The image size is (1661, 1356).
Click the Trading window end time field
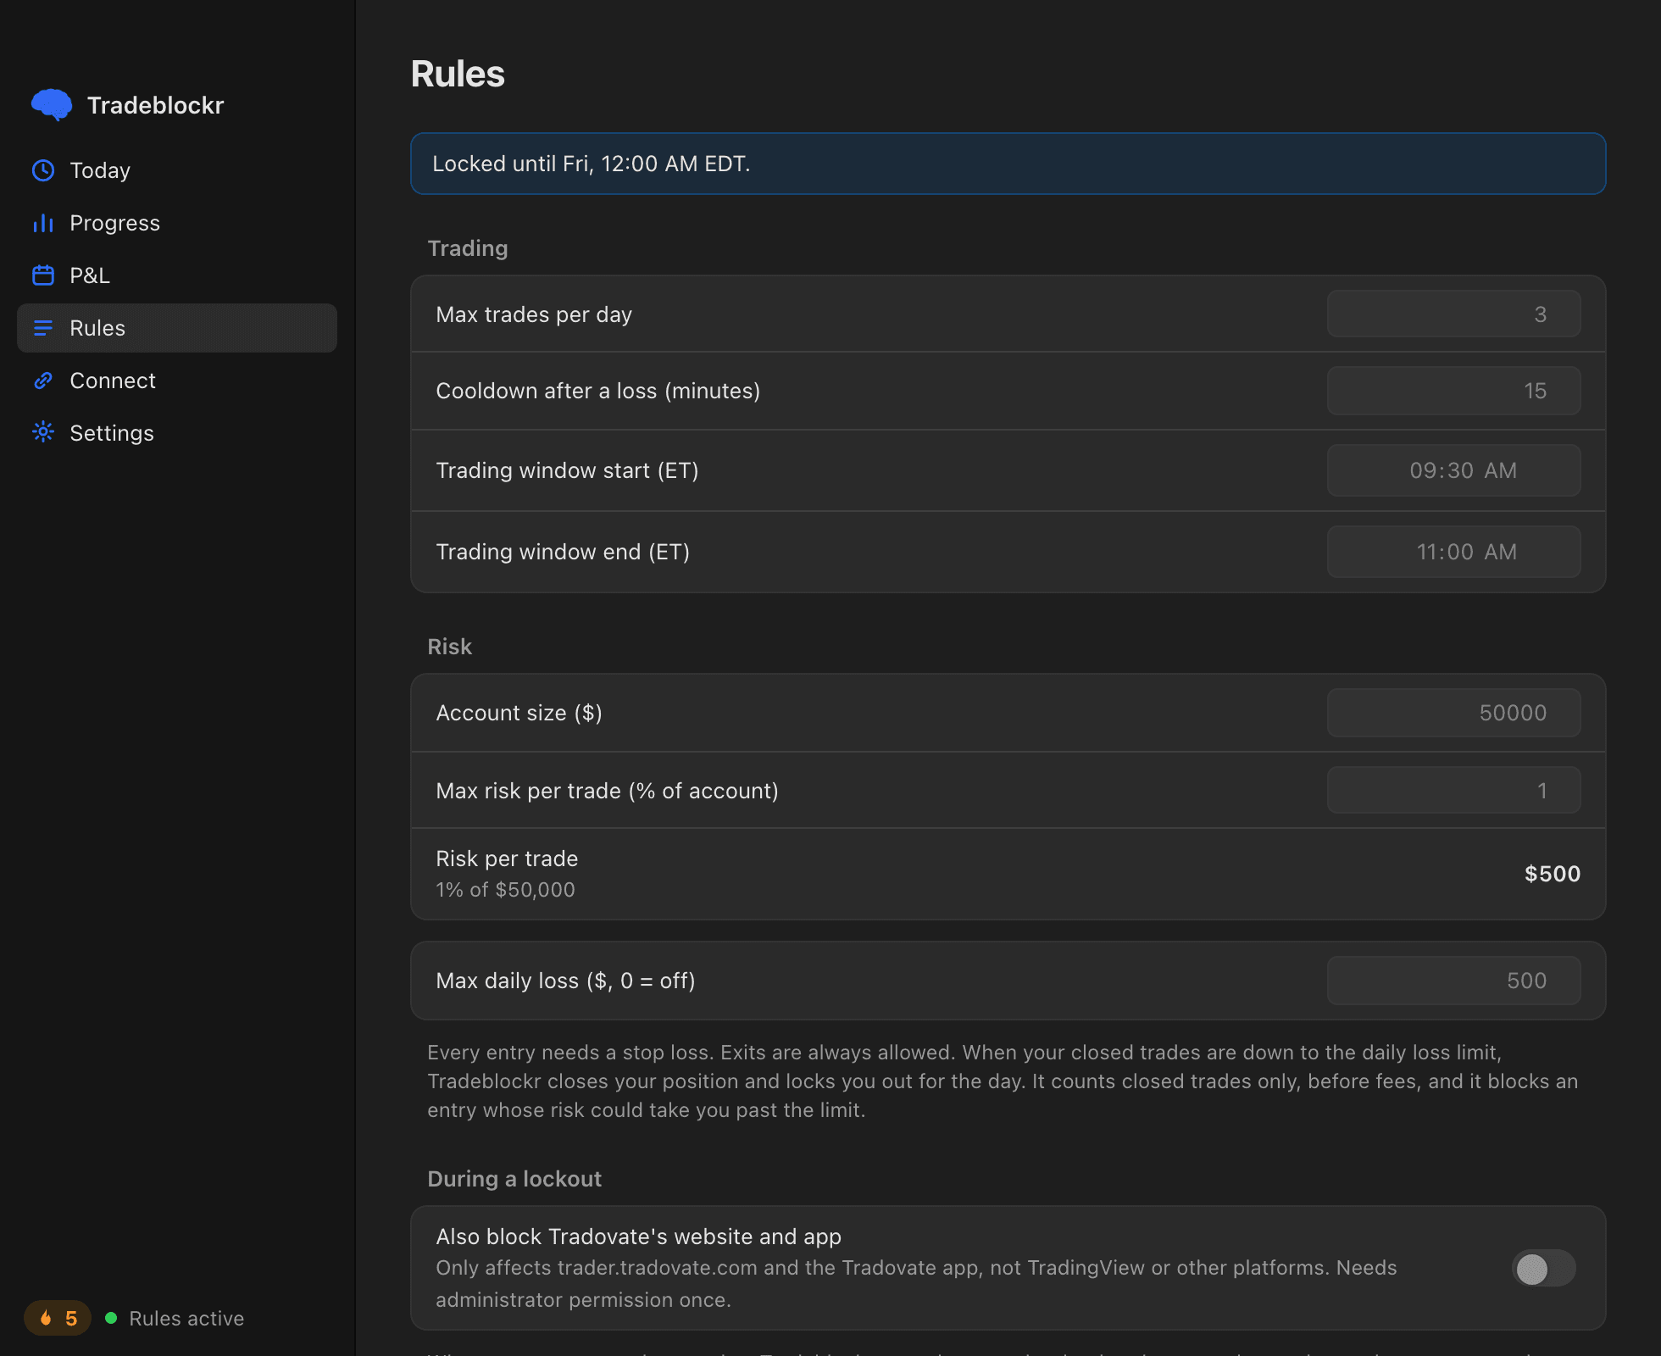point(1453,552)
